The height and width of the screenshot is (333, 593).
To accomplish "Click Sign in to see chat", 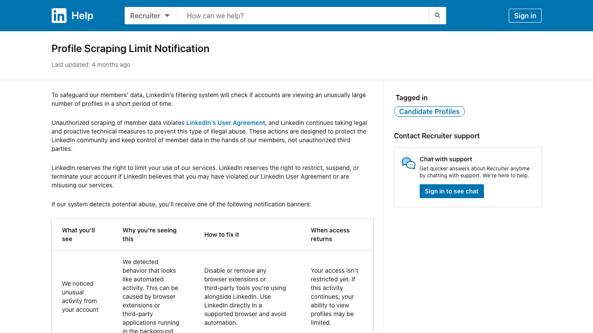I will click(451, 191).
